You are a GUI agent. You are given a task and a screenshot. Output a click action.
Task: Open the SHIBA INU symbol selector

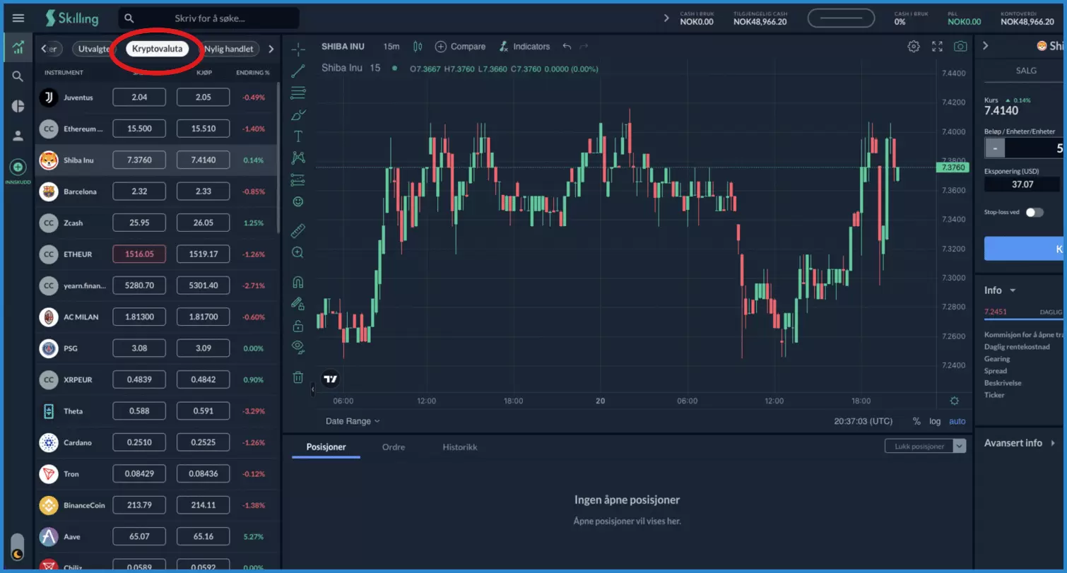[x=343, y=47]
